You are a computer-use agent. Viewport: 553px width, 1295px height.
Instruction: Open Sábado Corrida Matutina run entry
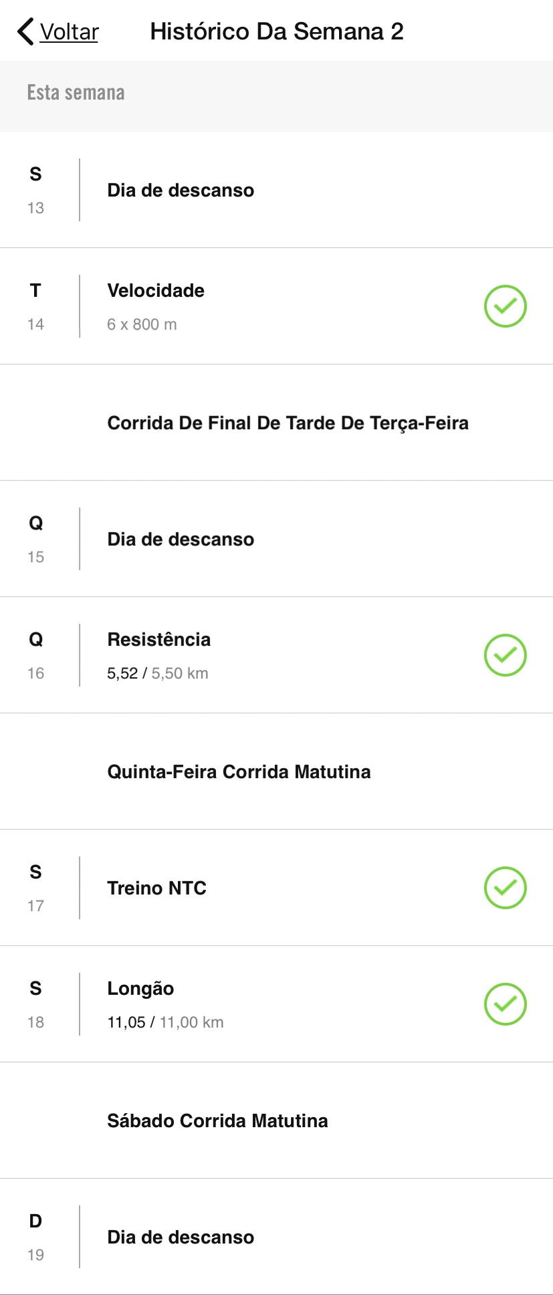[276, 1121]
